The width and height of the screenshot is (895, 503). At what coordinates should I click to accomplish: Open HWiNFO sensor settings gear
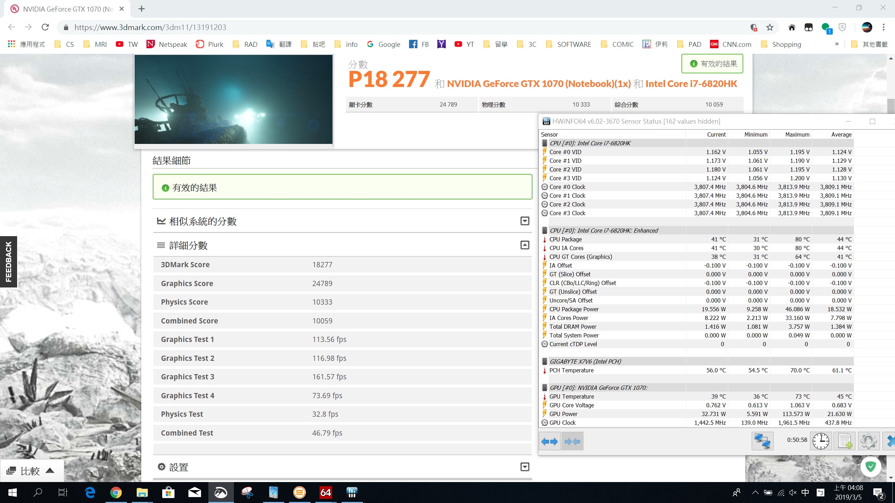(869, 441)
